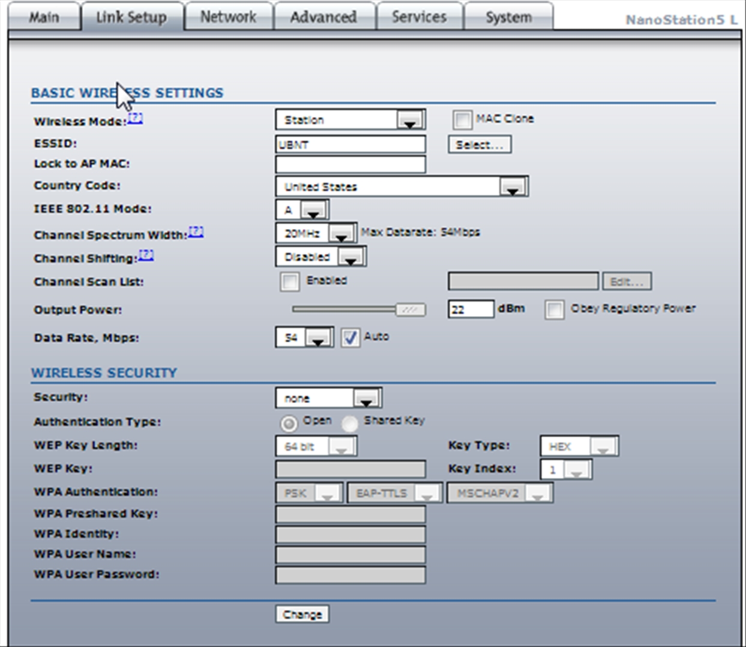Open the WEP Key Length dropdown
Viewport: 746px width, 647px height.
click(x=316, y=446)
